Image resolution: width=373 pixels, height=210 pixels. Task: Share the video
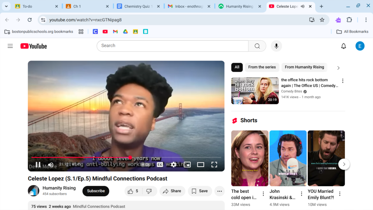pos(172,191)
